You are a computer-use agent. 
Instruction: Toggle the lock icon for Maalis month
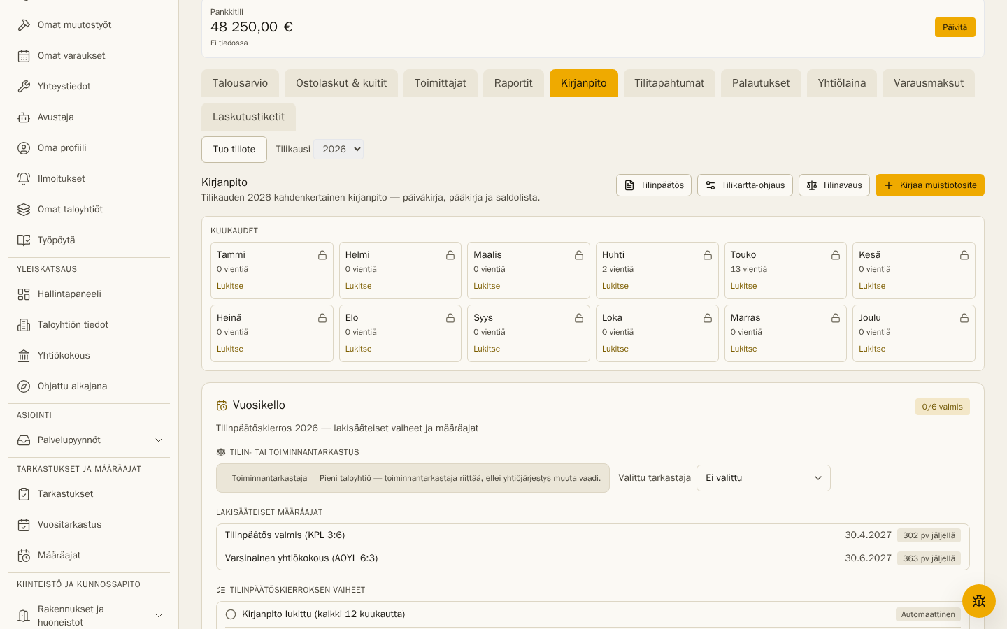click(579, 255)
